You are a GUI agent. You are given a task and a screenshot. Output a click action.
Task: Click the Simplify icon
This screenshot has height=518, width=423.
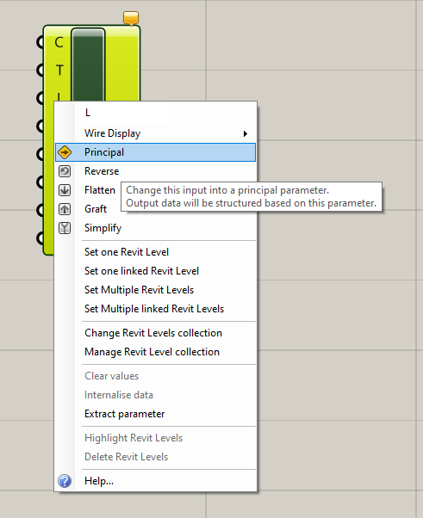(x=65, y=228)
